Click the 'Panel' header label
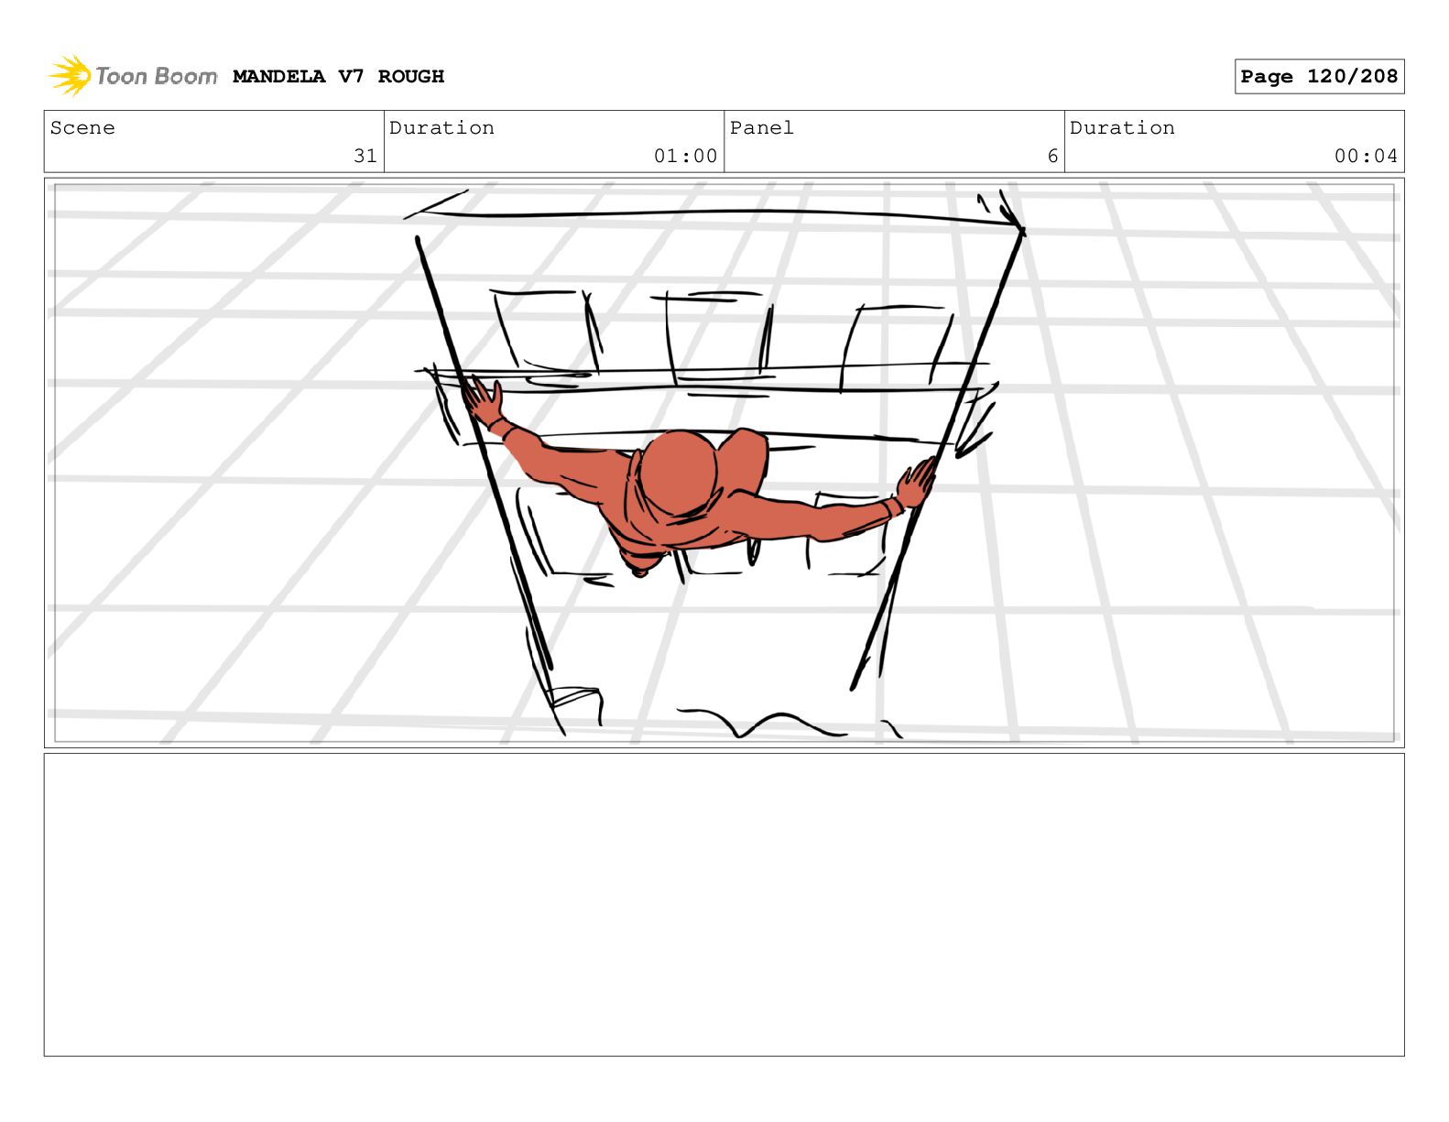1449x1122 pixels. click(762, 128)
